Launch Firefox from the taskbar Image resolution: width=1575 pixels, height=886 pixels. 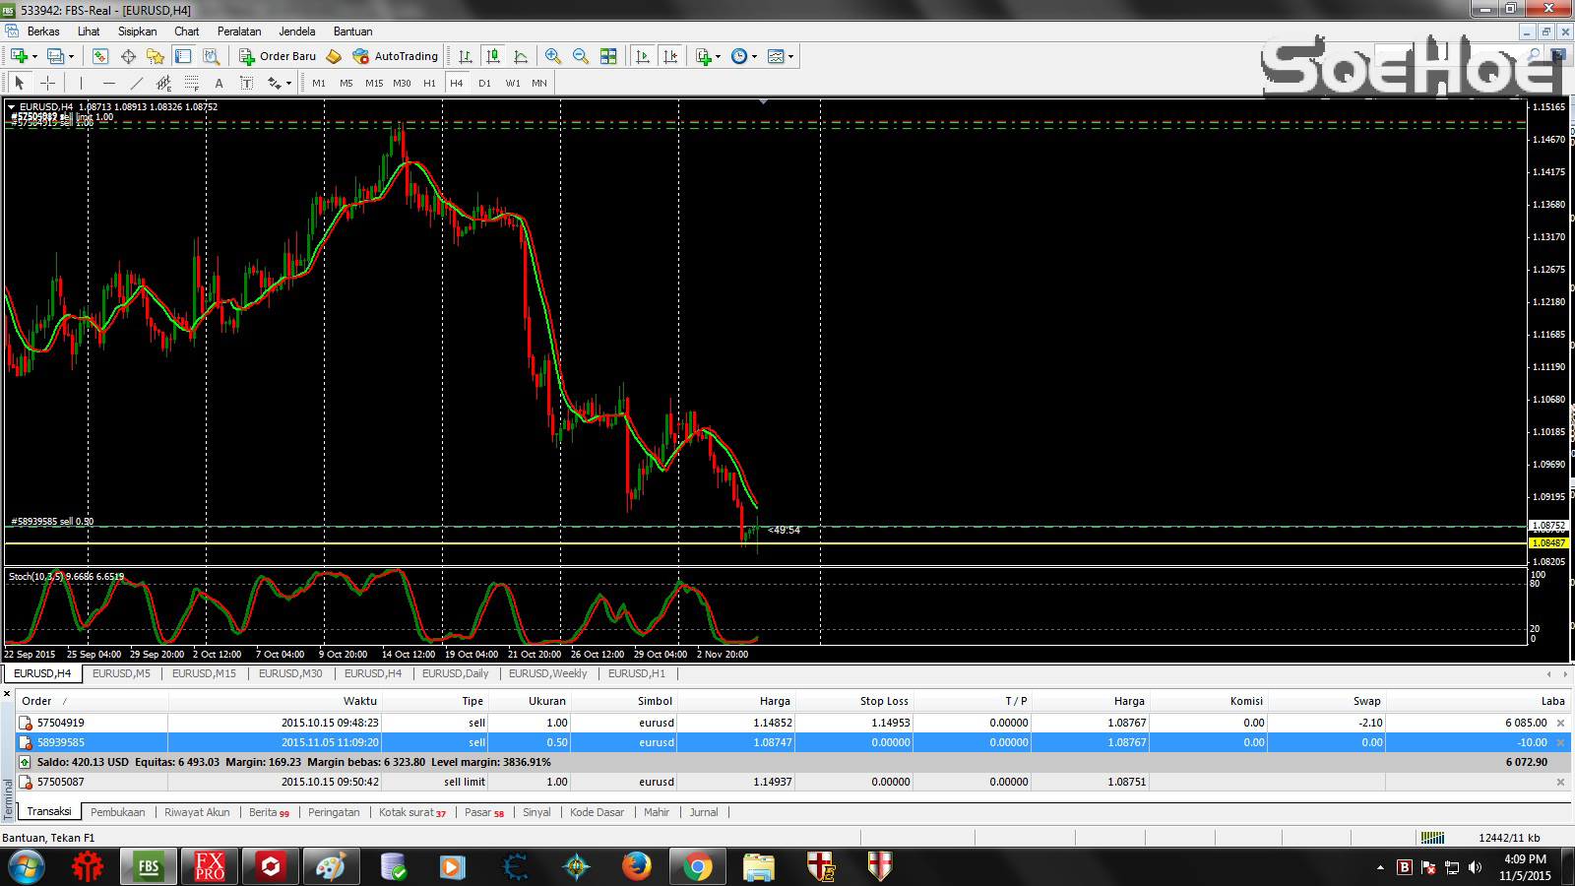click(637, 865)
